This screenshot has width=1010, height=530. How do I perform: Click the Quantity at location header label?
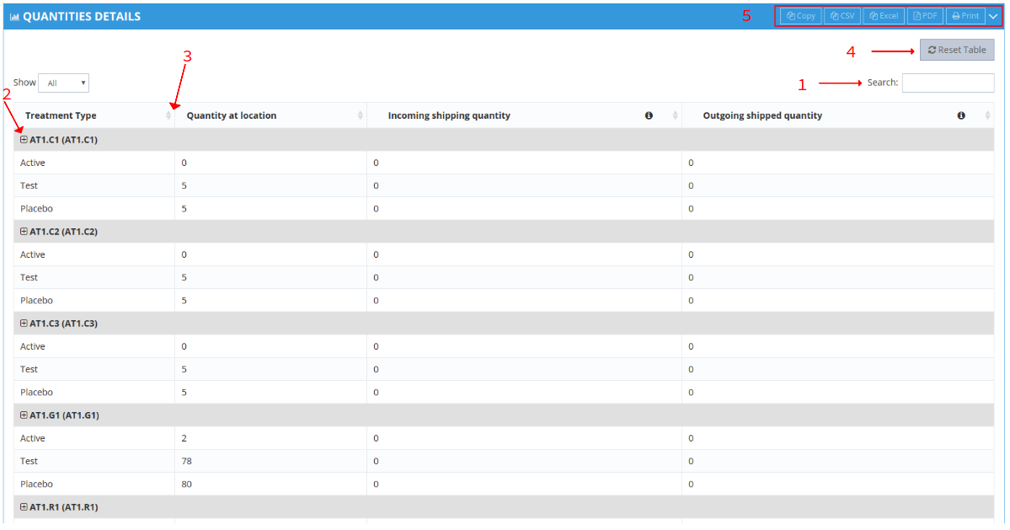232,115
